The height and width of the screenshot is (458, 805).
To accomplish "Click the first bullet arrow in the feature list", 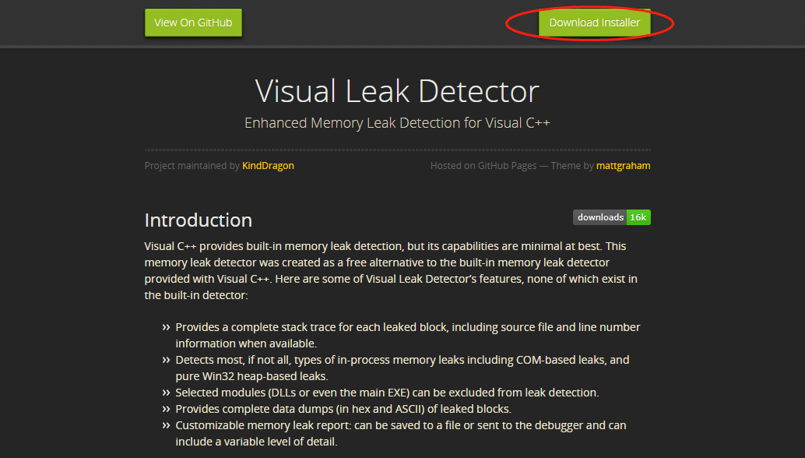I will pos(165,326).
